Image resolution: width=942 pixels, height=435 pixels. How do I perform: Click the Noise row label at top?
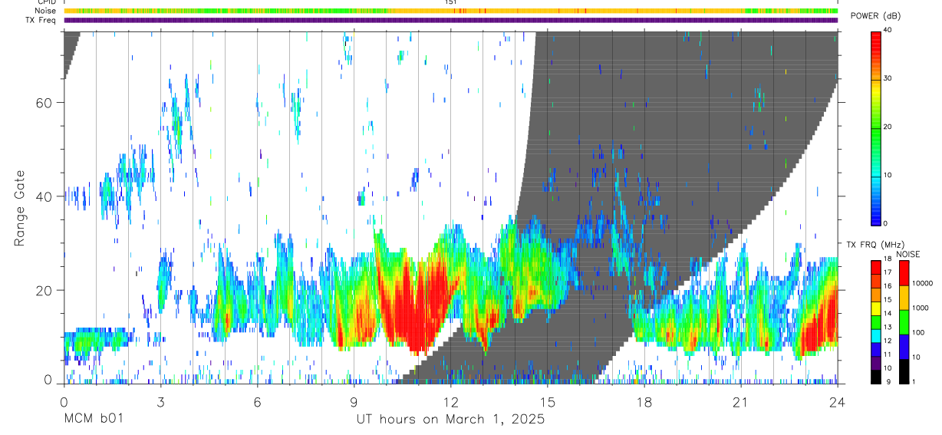tap(46, 11)
